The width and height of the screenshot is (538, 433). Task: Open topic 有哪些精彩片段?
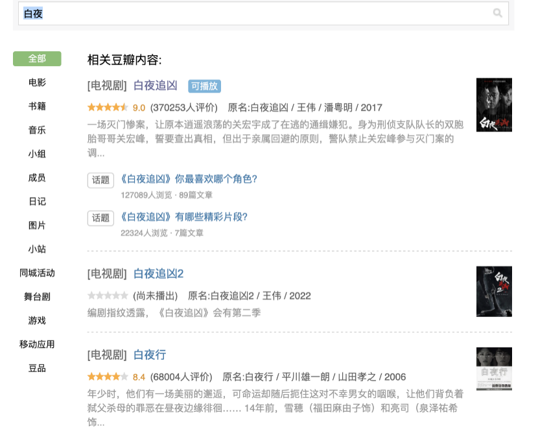184,217
